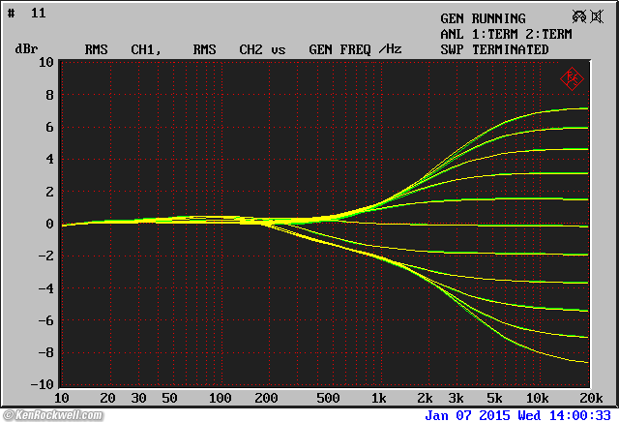The height and width of the screenshot is (422, 619).
Task: Click the 0 dBr Y-axis label
Action: coord(48,224)
